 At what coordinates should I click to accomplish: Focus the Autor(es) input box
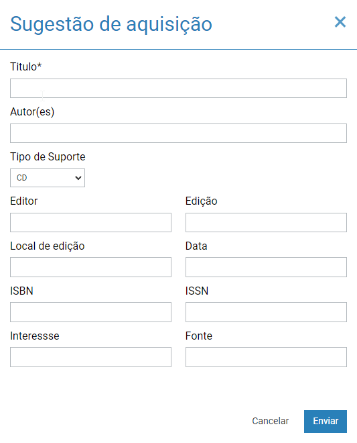(178, 133)
